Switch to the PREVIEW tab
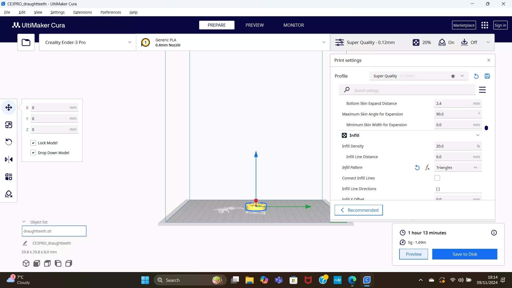The width and height of the screenshot is (512, 288). [254, 25]
